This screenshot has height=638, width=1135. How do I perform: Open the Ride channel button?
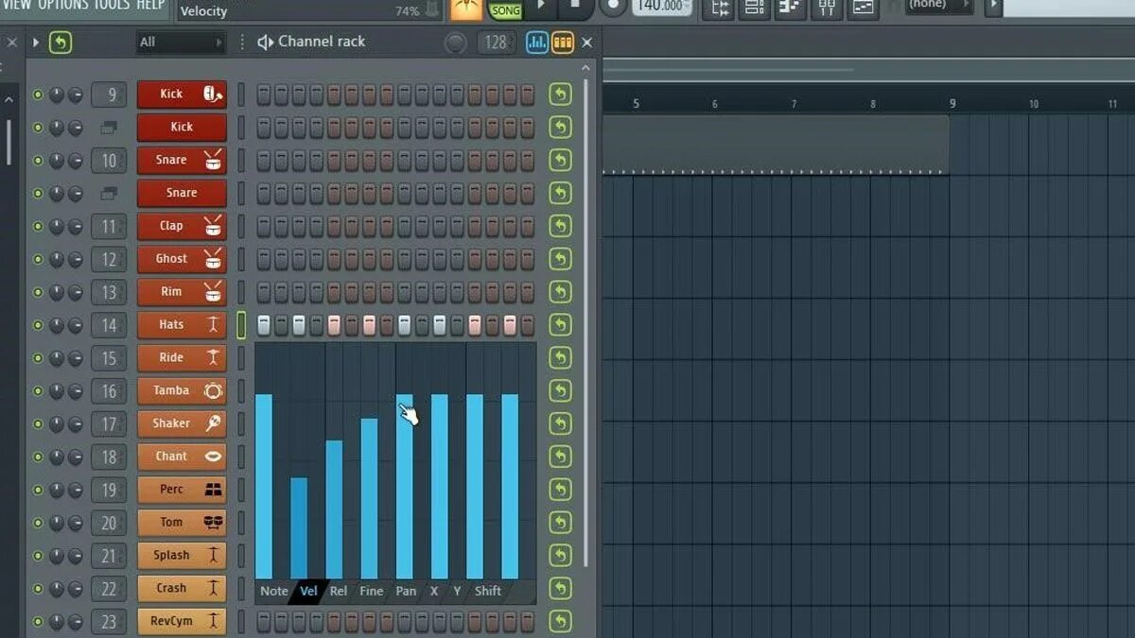click(182, 358)
